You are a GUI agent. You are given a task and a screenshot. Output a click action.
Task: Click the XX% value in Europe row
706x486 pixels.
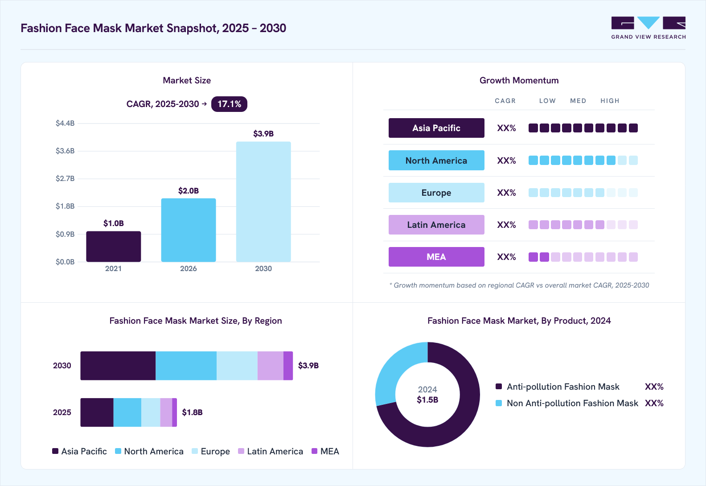click(x=506, y=193)
